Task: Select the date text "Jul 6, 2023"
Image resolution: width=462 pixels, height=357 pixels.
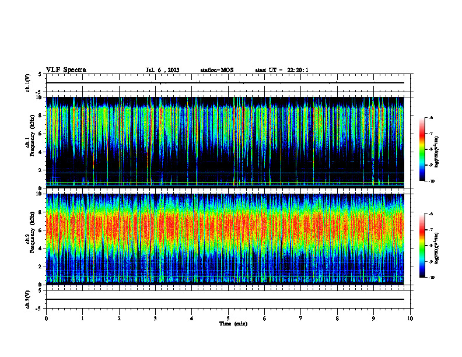Action: pyautogui.click(x=163, y=70)
